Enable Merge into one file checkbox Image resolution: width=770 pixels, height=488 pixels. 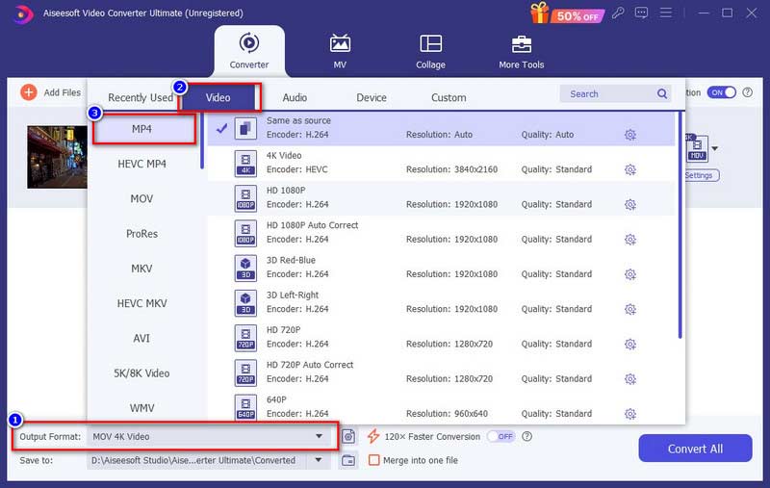click(x=374, y=461)
